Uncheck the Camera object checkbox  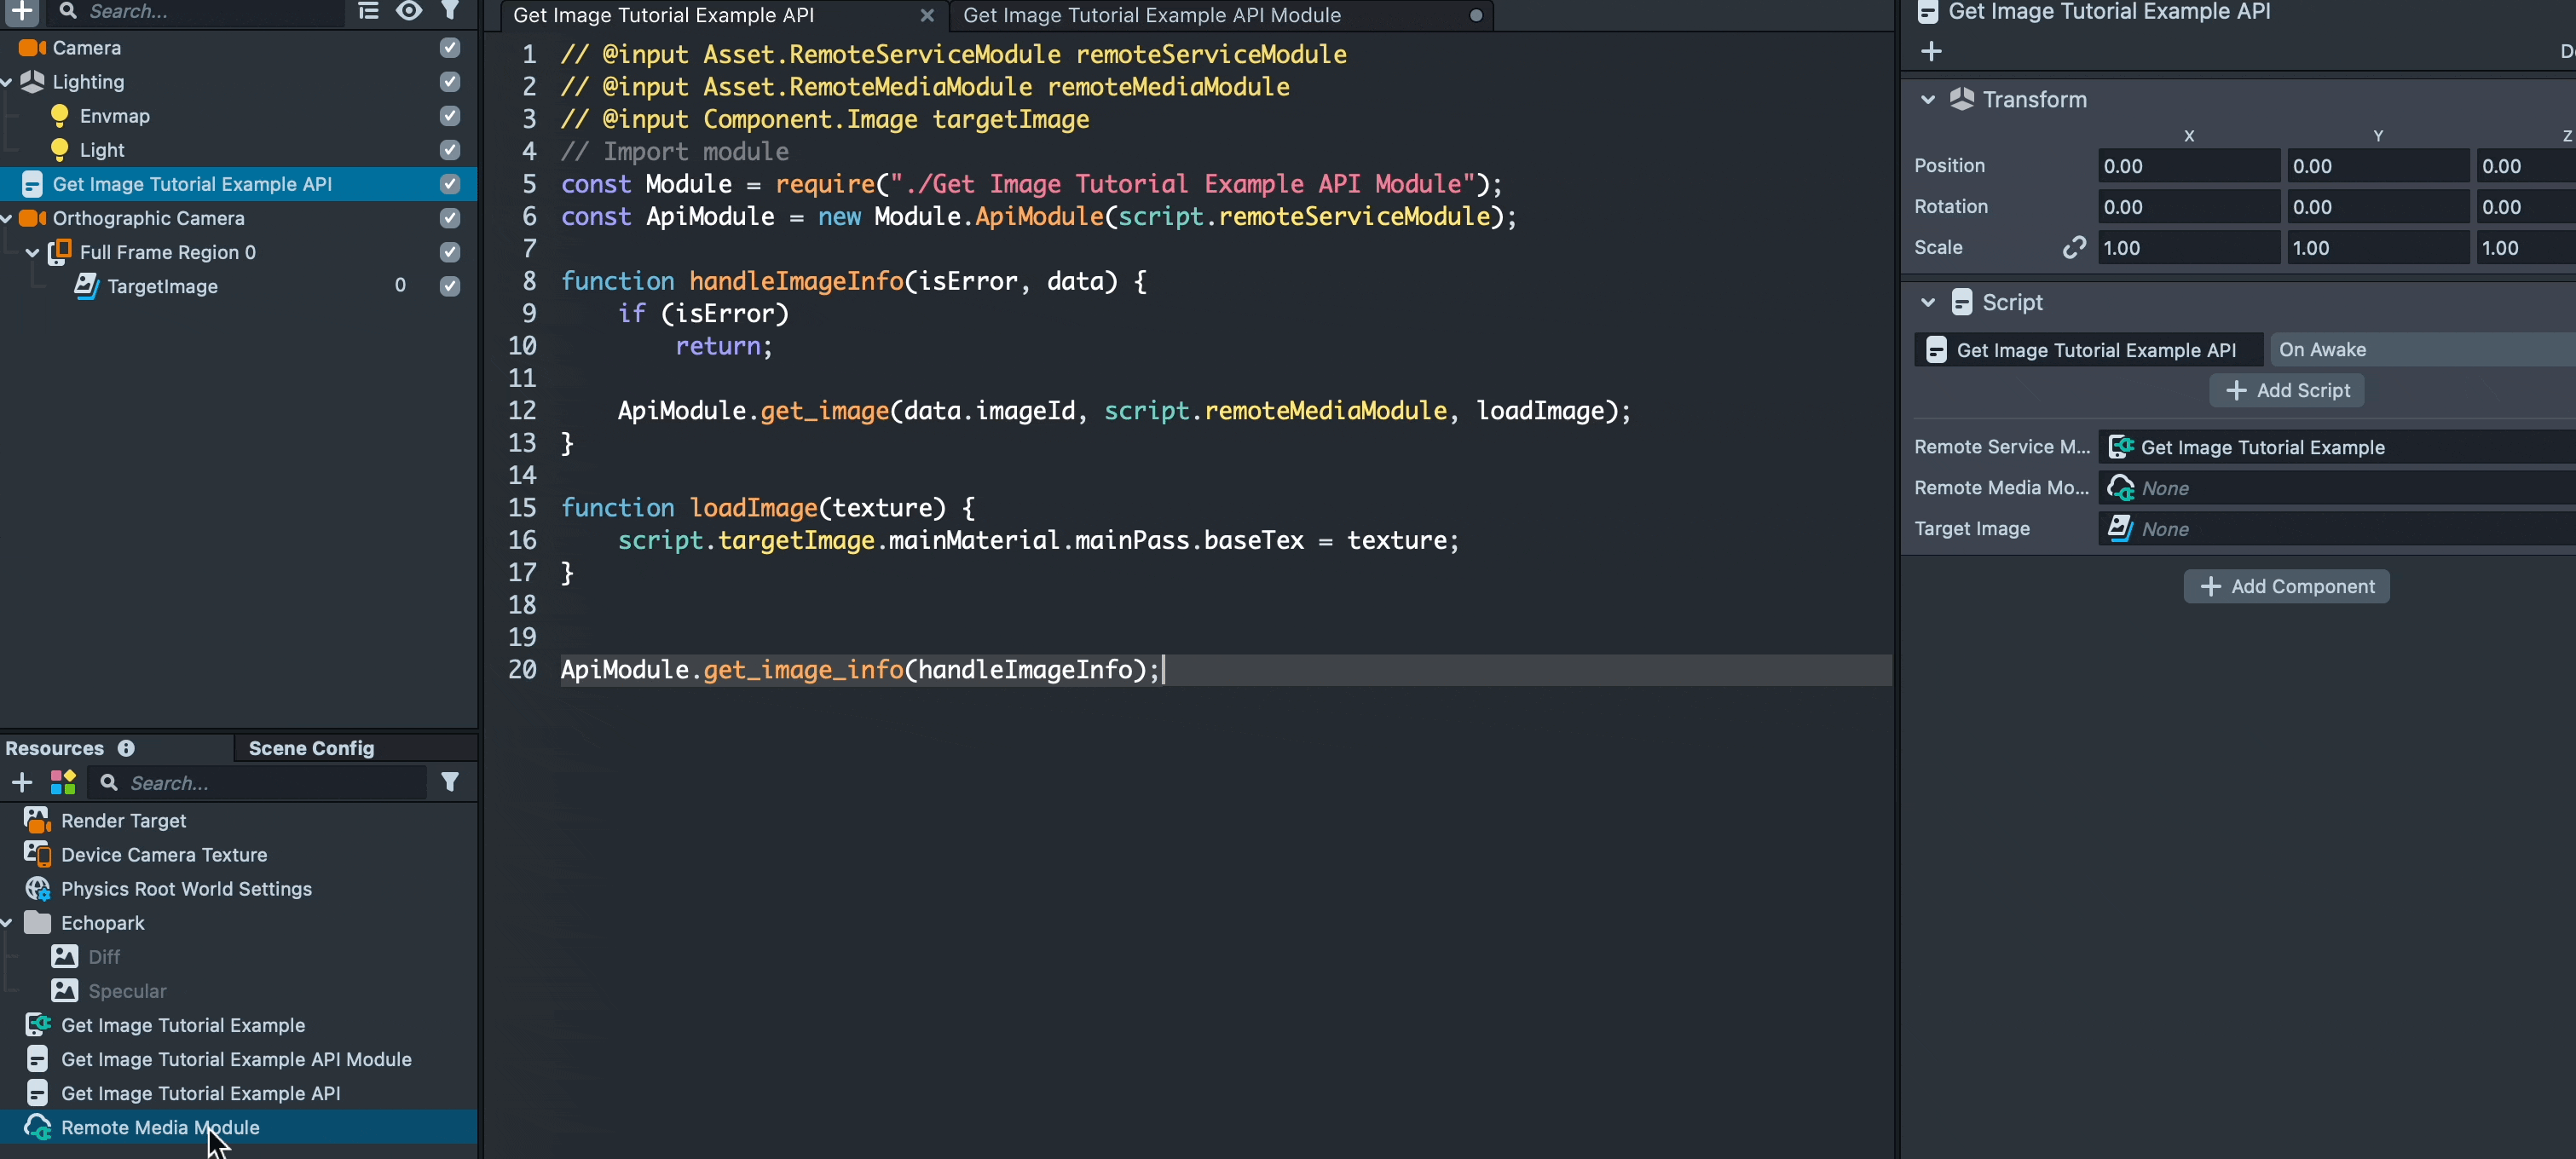pos(450,48)
